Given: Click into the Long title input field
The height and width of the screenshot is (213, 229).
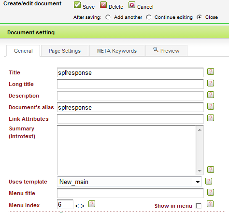Looking at the screenshot, I should click(130, 84).
